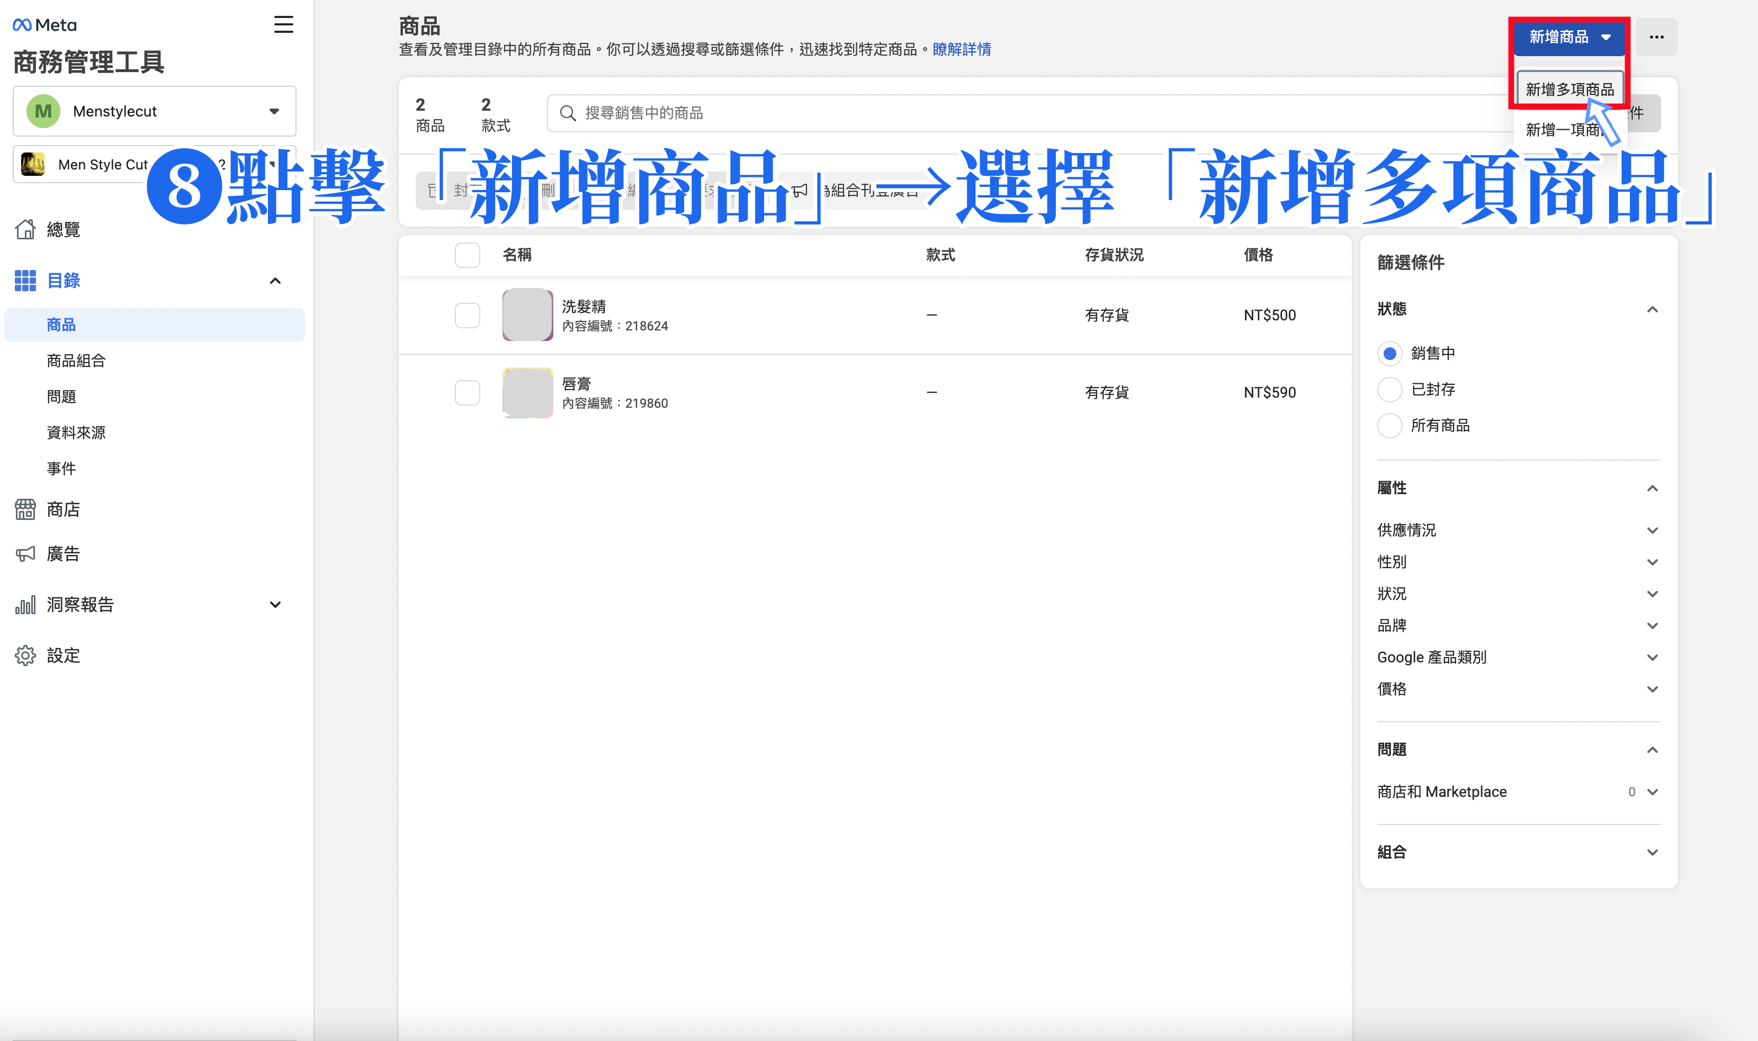1758x1041 pixels.
Task: Click the NT$590 price cell
Action: pyautogui.click(x=1270, y=392)
